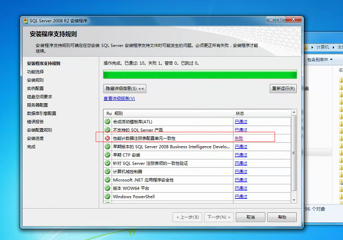Click 计算机 breadcrumb in Explorer window
The image size is (343, 240).
(x=323, y=47)
